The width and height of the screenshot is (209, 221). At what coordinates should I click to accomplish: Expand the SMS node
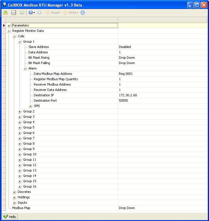(x=30, y=106)
